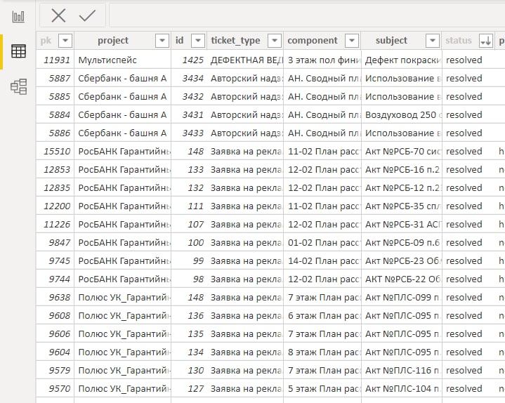Image resolution: width=505 pixels, height=403 pixels.
Task: Click id cell 1425
Action: pos(189,60)
